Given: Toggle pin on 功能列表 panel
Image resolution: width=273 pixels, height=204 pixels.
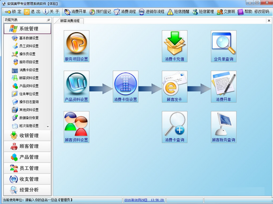Looking at the screenshot, I should tap(48, 20).
